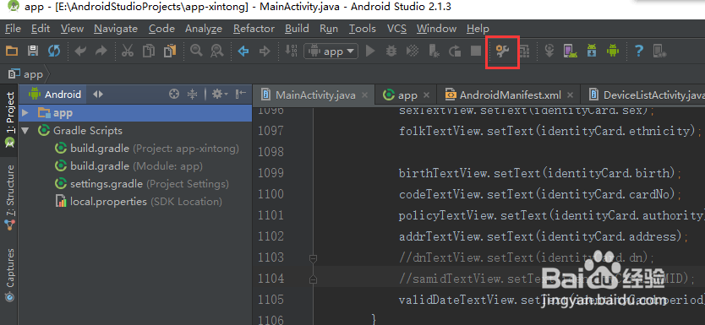
Task: Navigate Back with the blue left arrow
Action: click(243, 51)
